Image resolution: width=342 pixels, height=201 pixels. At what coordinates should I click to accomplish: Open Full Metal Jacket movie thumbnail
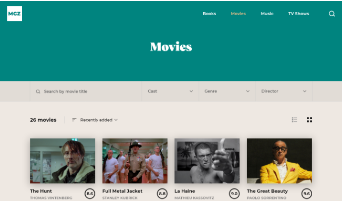135,161
